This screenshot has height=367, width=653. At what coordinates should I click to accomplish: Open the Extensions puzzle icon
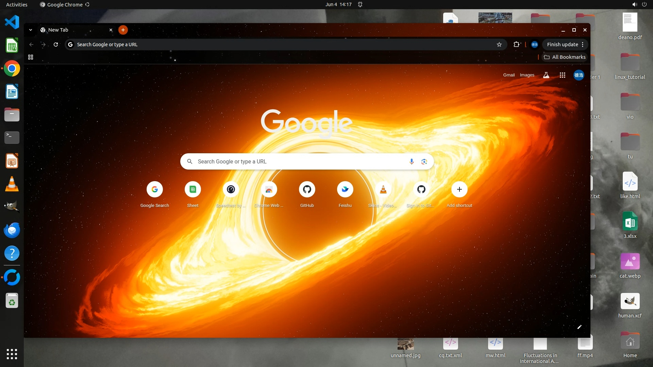[516, 45]
